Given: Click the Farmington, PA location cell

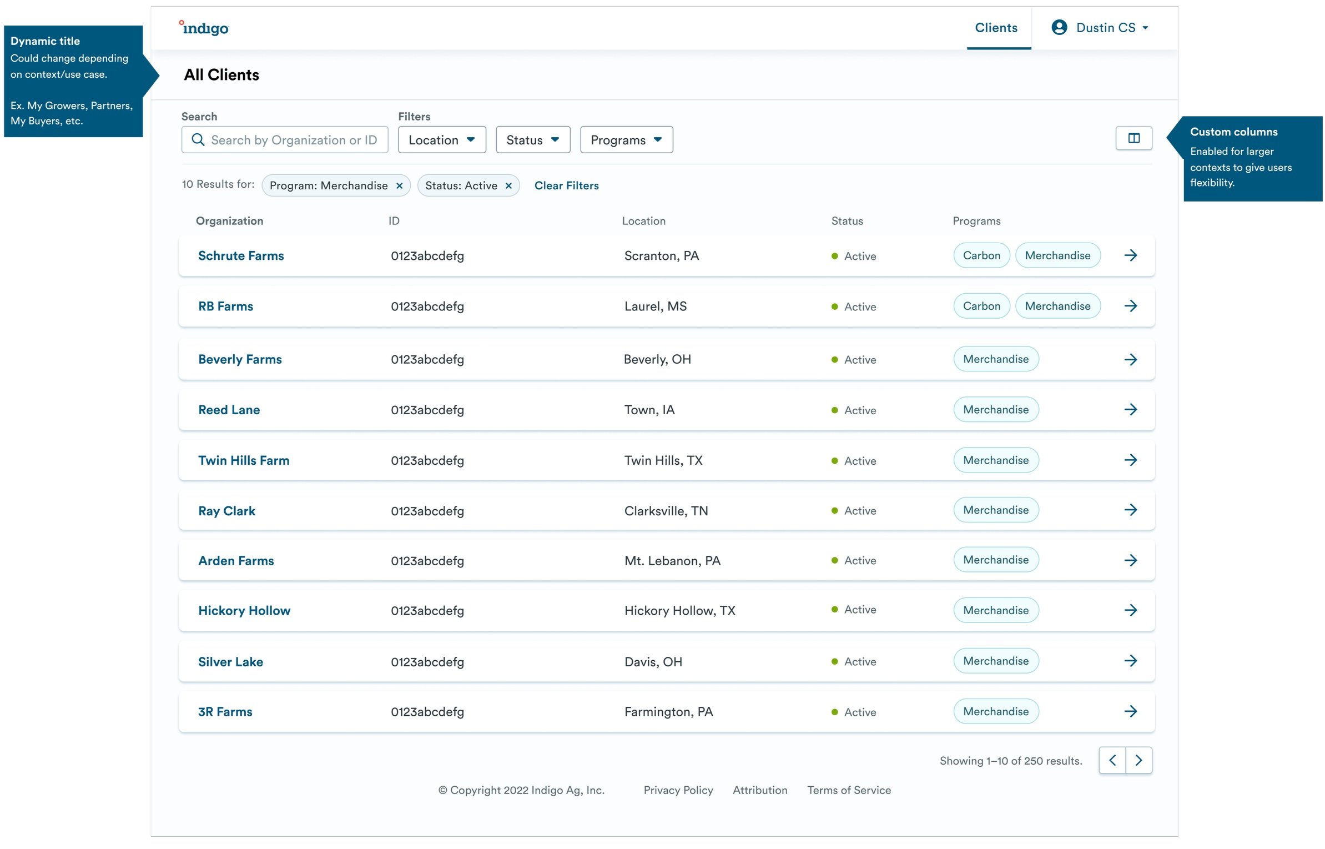Looking at the screenshot, I should pyautogui.click(x=668, y=712).
